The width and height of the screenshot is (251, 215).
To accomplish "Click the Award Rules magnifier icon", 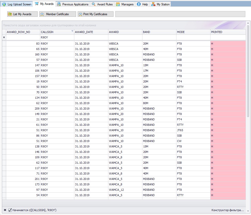I will [94, 4].
